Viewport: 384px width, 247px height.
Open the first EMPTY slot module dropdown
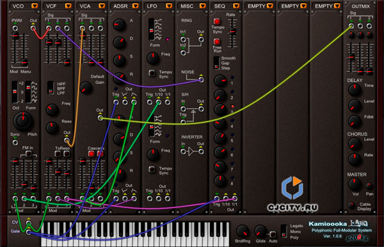pos(269,6)
